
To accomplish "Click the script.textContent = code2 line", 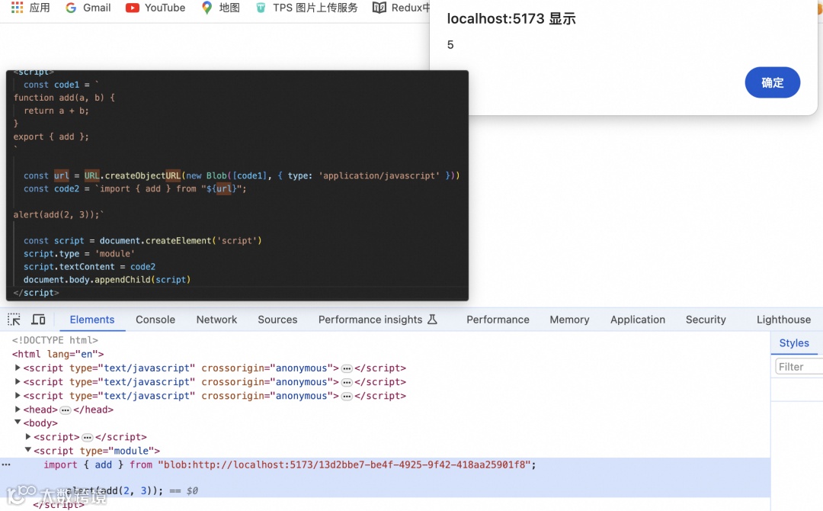I will pos(89,267).
